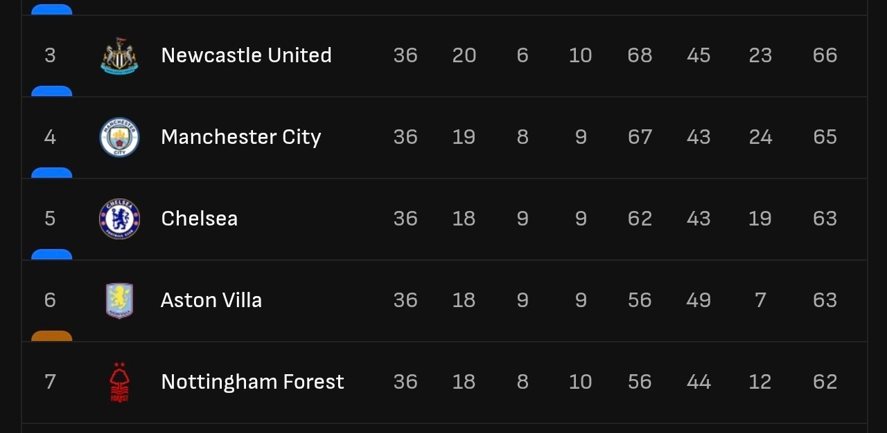887x433 pixels.
Task: Open the Newcastle United team link
Action: (246, 55)
